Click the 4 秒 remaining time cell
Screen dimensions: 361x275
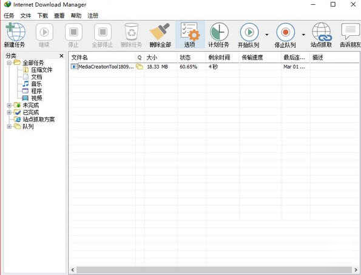[x=213, y=67]
